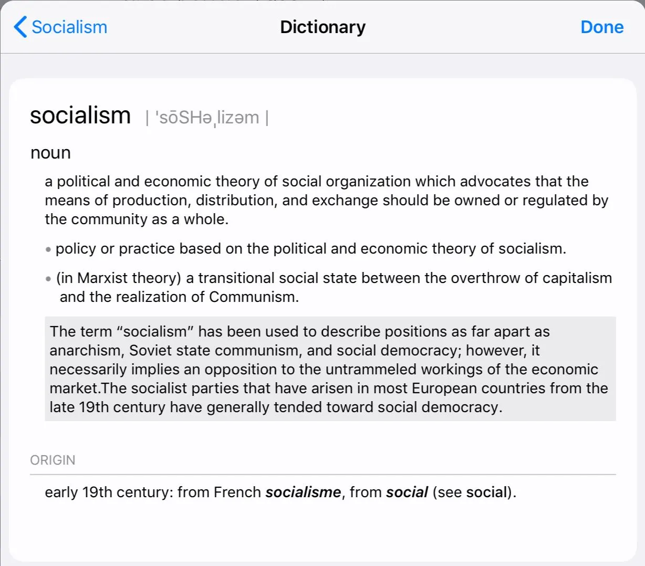Image resolution: width=645 pixels, height=566 pixels.
Task: Click the noun part-of-speech label
Action: 50,153
